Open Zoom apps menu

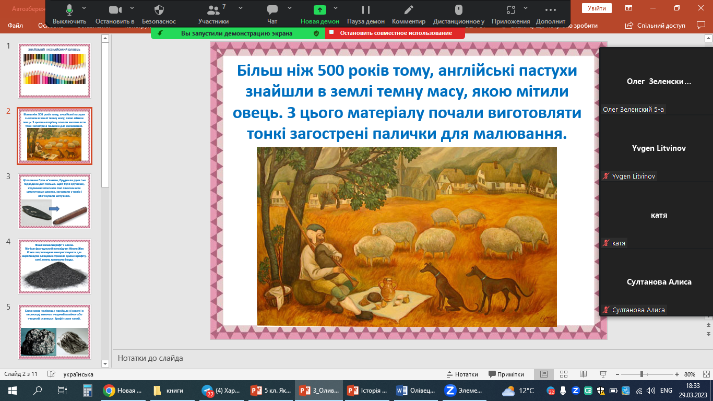tap(511, 14)
